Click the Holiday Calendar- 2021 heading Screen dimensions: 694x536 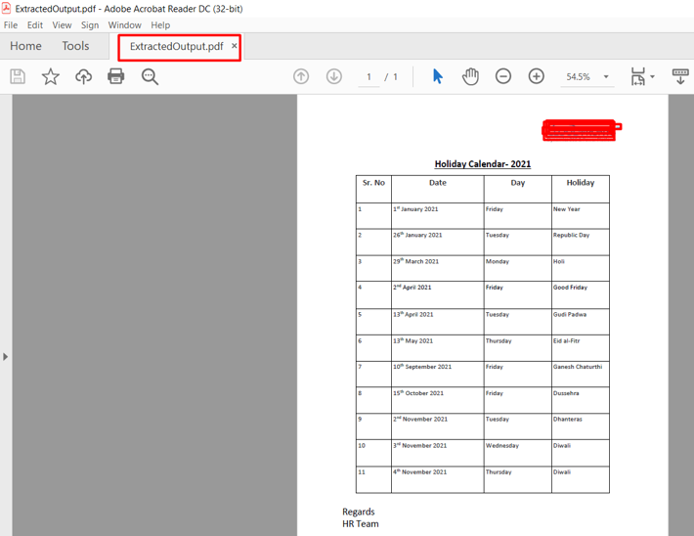click(483, 164)
